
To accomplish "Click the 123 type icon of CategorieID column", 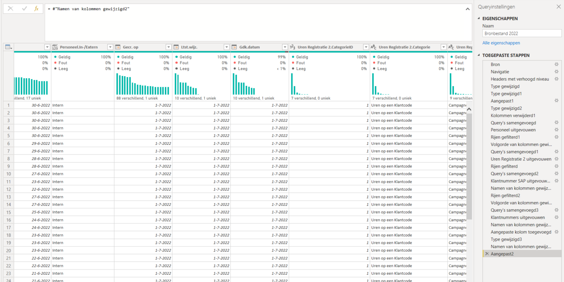I will [x=292, y=47].
